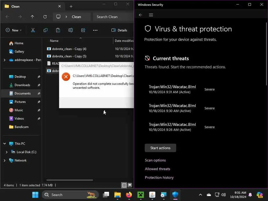Open Documents in the navigation pane

(x=21, y=93)
